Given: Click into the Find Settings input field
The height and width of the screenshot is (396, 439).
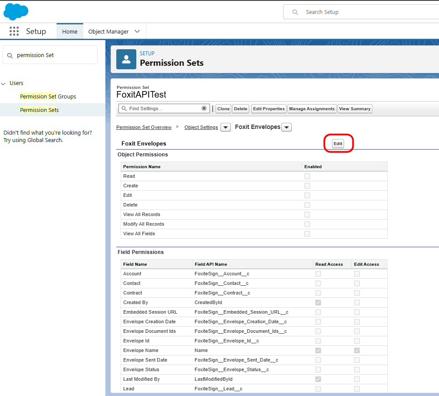Looking at the screenshot, I should (163, 108).
